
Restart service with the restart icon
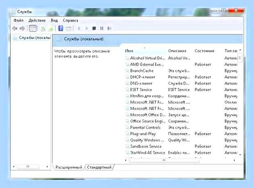tap(109, 29)
